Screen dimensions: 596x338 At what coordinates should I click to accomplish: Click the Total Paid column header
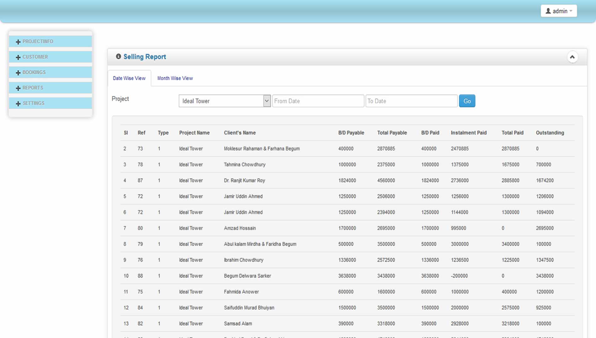(x=513, y=133)
